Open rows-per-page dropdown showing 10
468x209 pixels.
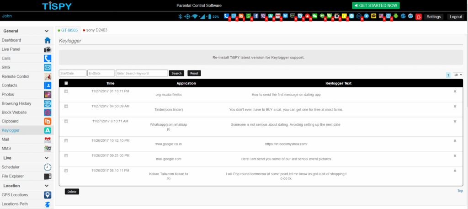458,75
